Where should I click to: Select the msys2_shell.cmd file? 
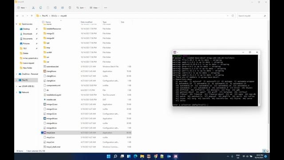click(x=53, y=147)
